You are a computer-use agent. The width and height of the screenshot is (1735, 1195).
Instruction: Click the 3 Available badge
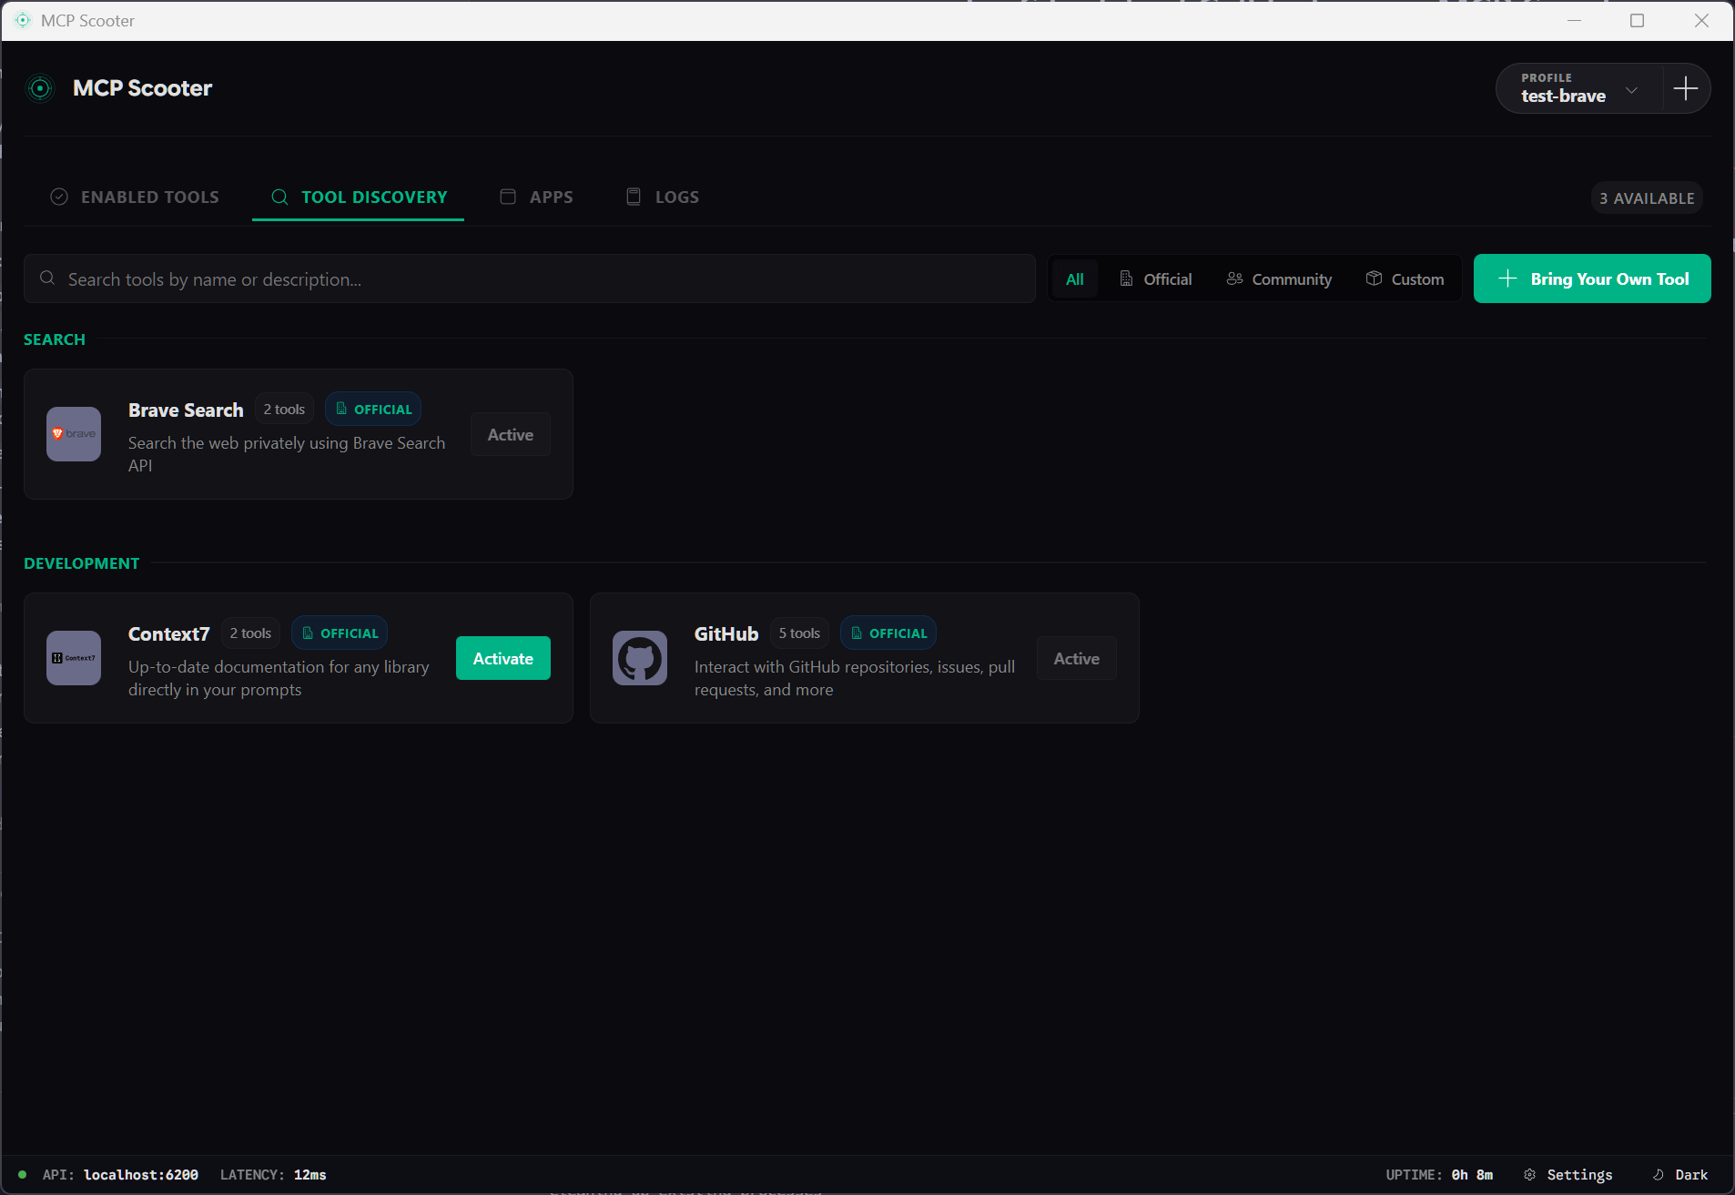click(1647, 197)
